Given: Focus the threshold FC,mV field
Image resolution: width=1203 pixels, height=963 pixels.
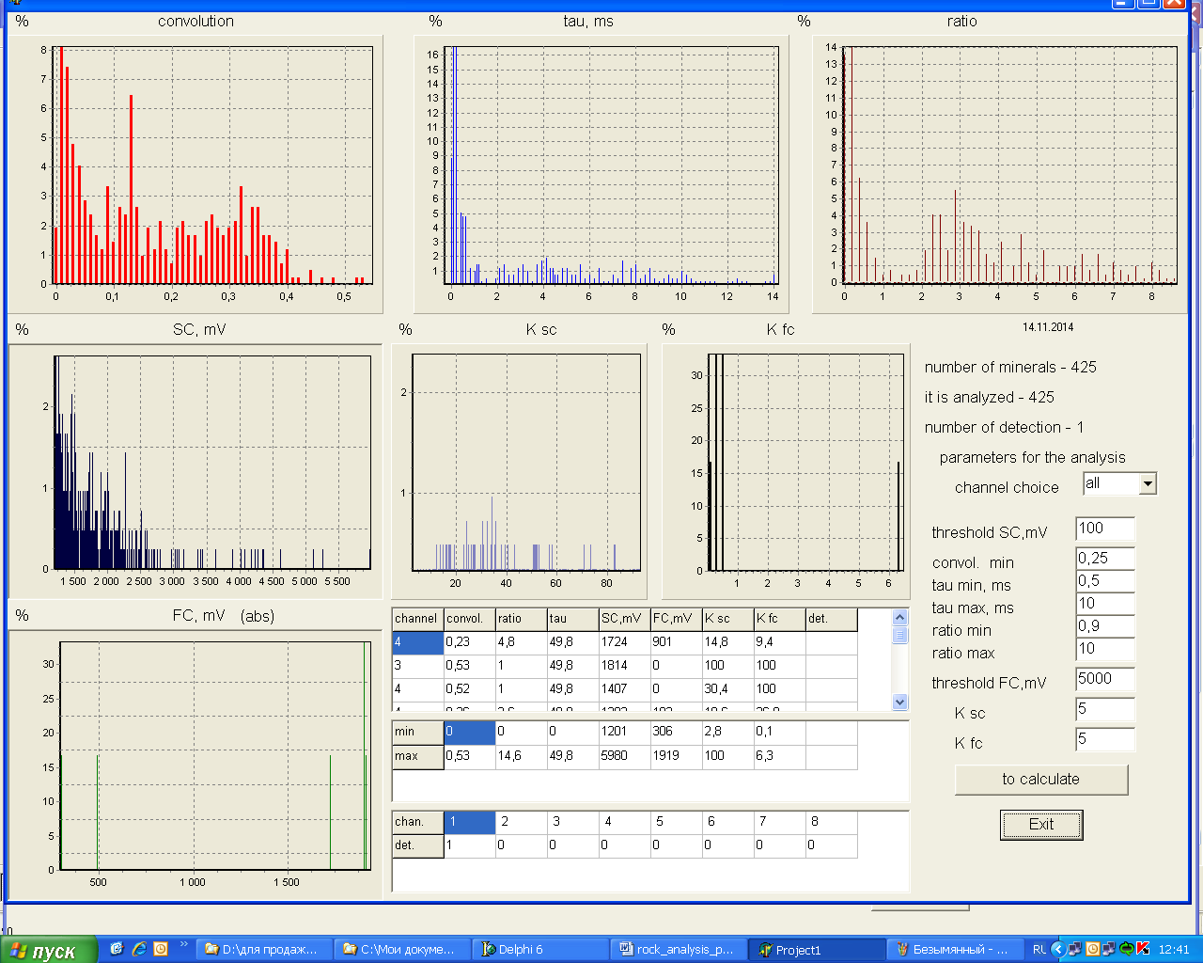Looking at the screenshot, I should [1104, 679].
